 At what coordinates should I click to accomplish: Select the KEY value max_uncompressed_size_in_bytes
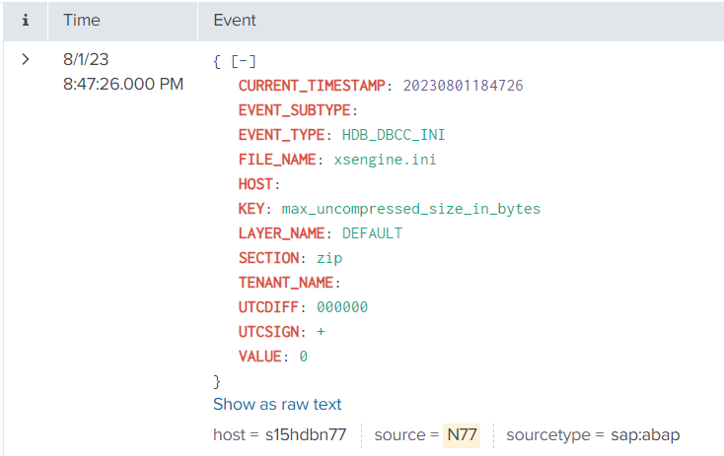click(411, 209)
